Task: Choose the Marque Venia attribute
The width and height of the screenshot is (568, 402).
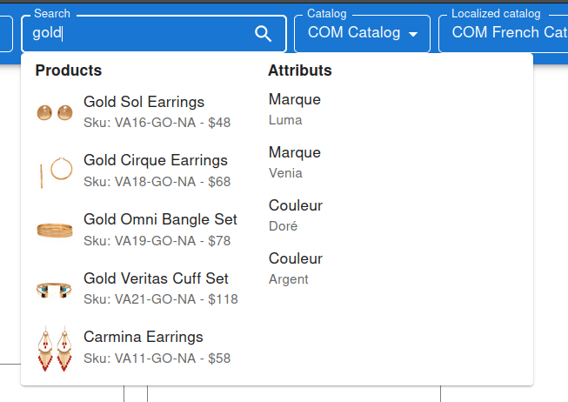Action: pyautogui.click(x=295, y=162)
